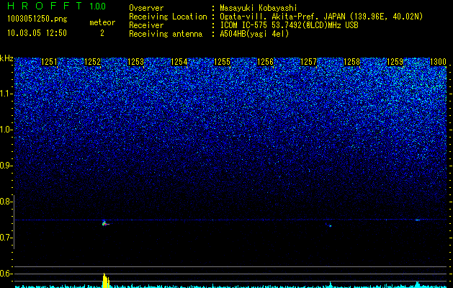The image size is (453, 288).
Task: Click the date stamp 10.03.05 12:50
Action: [37, 33]
